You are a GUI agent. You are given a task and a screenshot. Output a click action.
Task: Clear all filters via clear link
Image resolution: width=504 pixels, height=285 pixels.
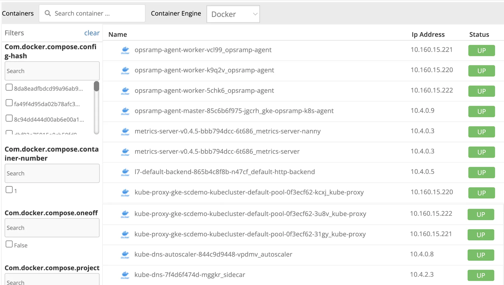[x=92, y=33]
